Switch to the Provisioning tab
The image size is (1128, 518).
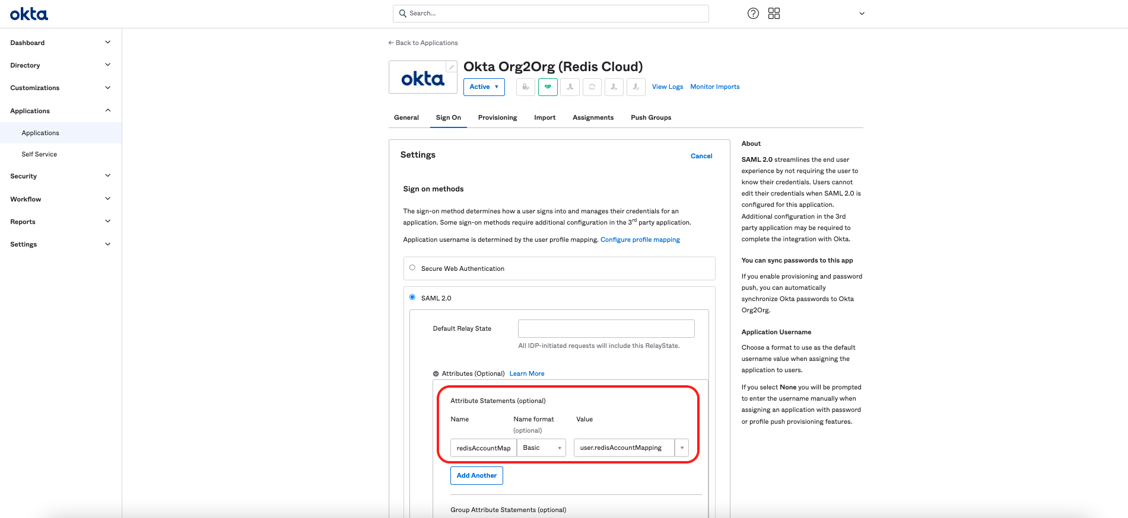pyautogui.click(x=497, y=117)
